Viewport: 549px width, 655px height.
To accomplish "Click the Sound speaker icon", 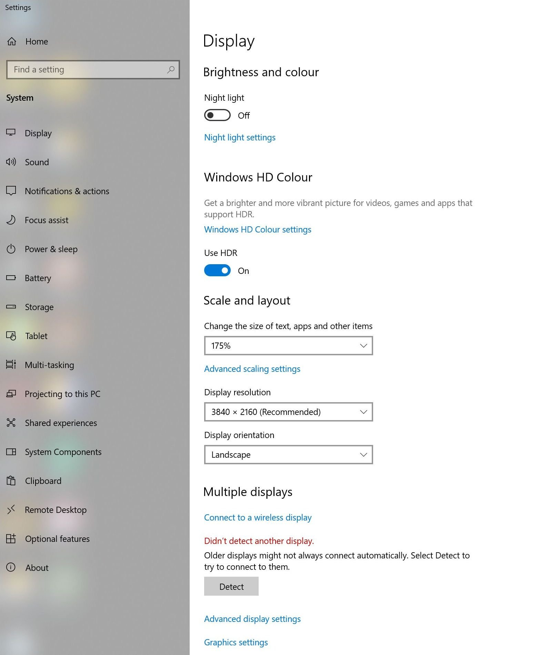I will click(11, 162).
